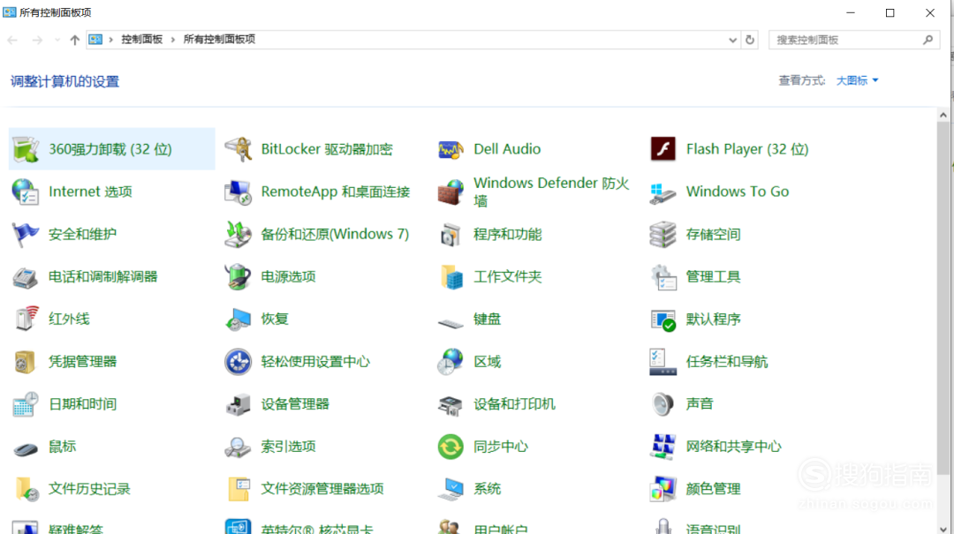Open the 系统 computer icon

[x=450, y=489]
